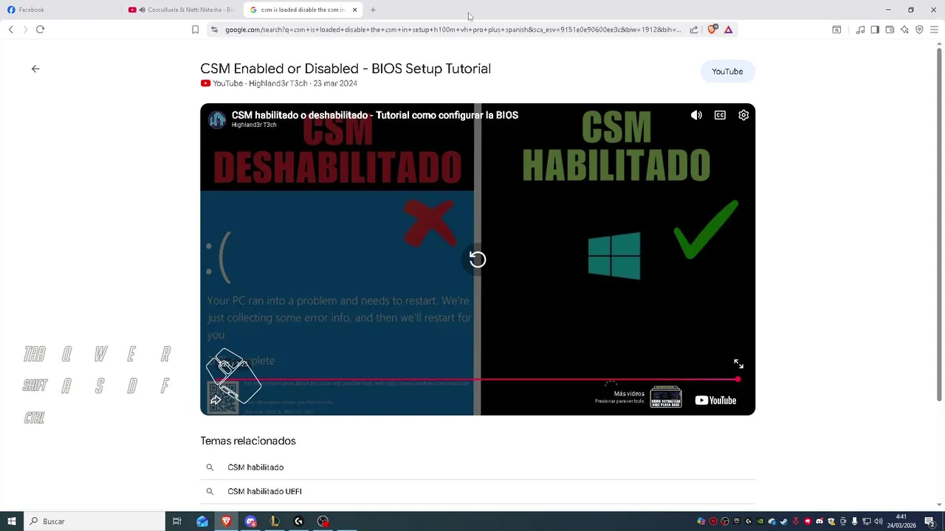Click the 'Más videos' suggested video thumbnail

click(665, 397)
